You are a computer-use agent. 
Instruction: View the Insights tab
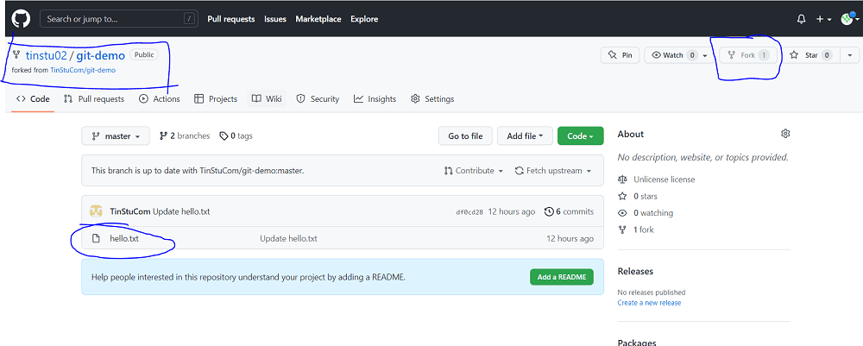[375, 99]
